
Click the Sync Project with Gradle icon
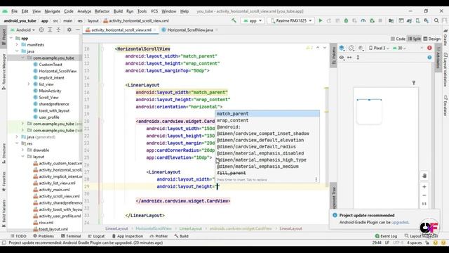[x=409, y=20]
